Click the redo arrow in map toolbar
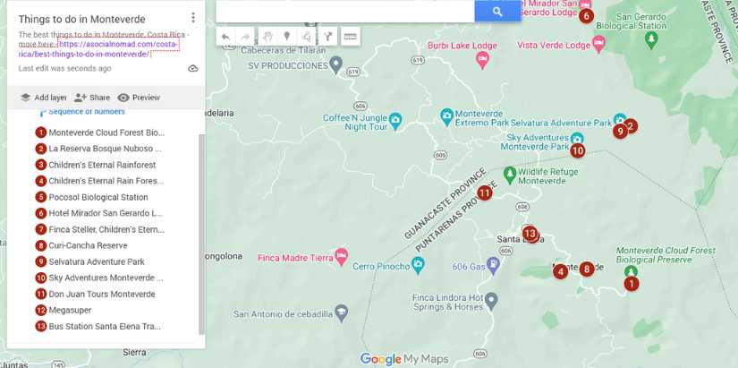This screenshot has width=738, height=368. (246, 37)
